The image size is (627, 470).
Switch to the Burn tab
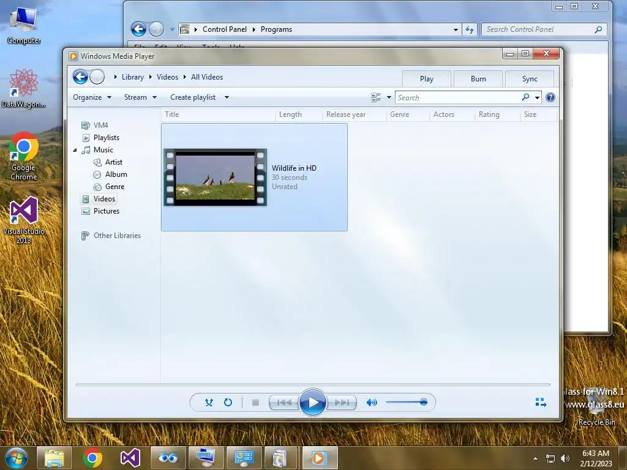point(478,79)
